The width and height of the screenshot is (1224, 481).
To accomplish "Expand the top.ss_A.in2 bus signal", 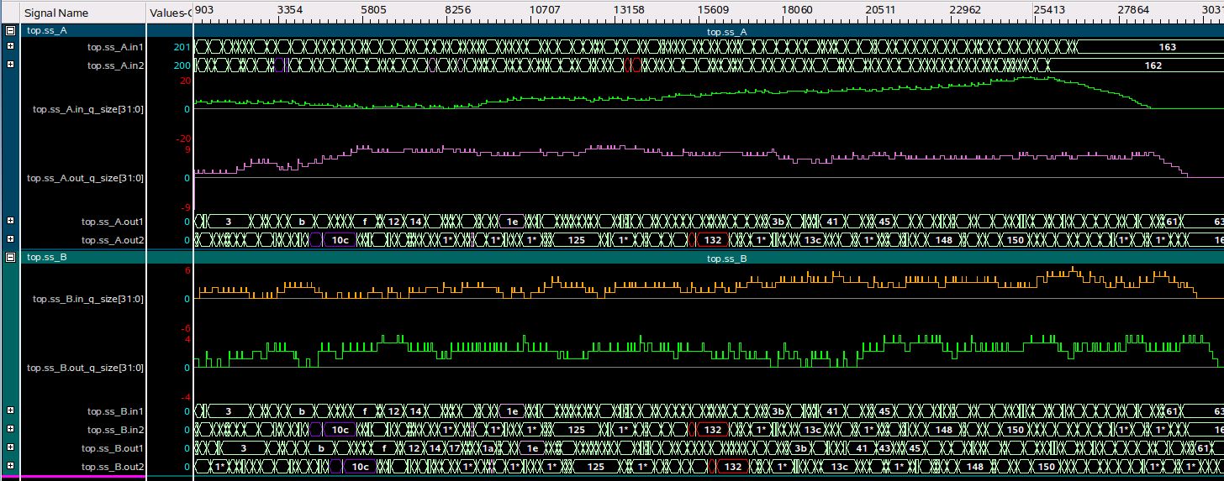I will pos(10,65).
